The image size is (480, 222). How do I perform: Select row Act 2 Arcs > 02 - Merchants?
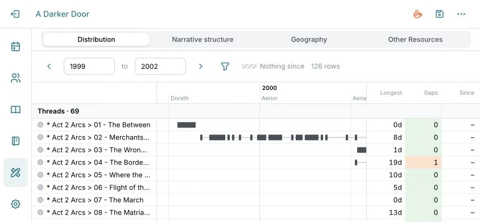(98, 138)
